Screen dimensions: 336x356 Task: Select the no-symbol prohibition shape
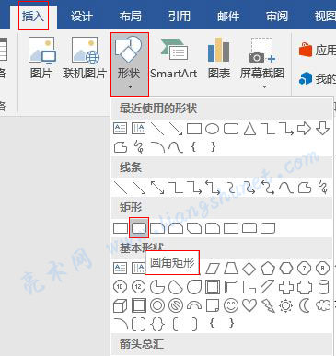176,305
